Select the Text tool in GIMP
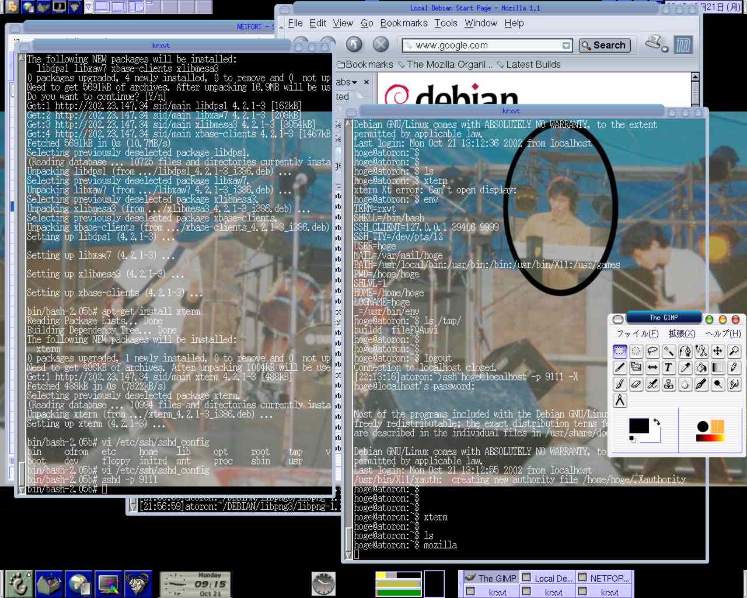 (669, 367)
